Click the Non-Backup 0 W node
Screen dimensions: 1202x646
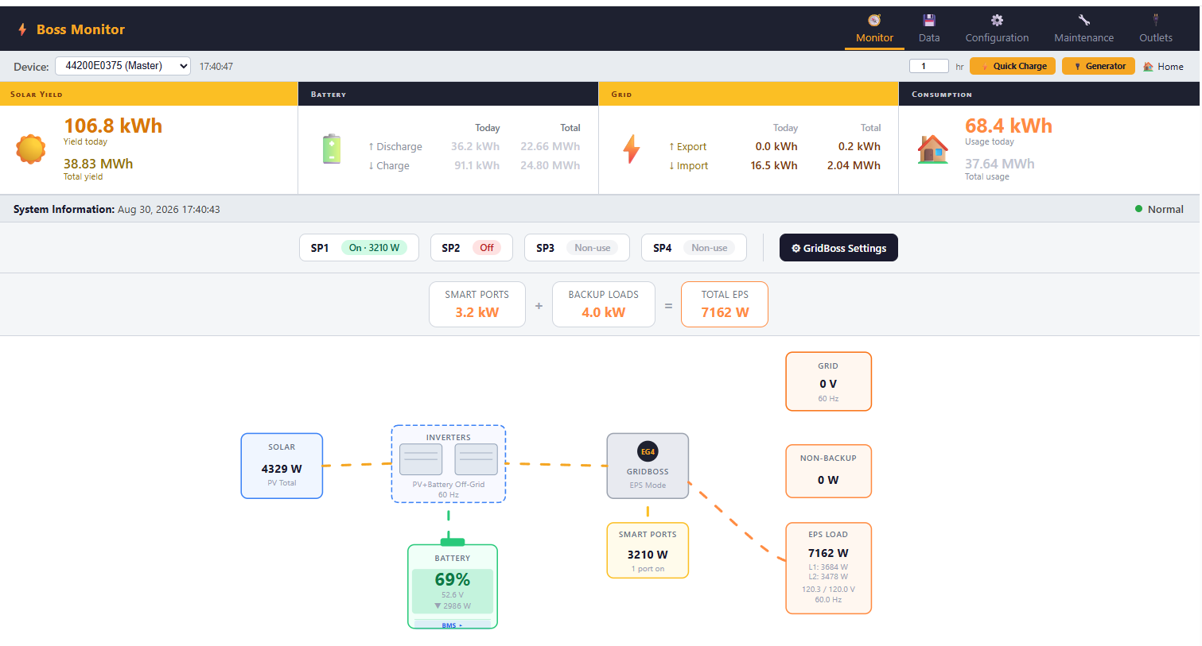828,471
